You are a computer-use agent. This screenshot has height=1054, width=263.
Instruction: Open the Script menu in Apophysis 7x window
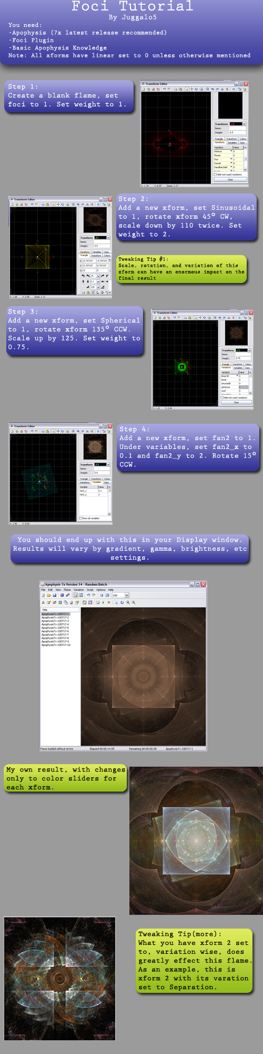[90, 590]
